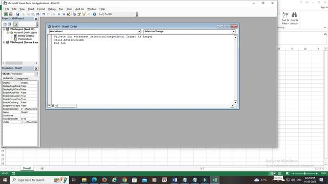Screen dimensions: 328x184
Task: Click the Redo toolbar icon
Action: pos(48,14)
